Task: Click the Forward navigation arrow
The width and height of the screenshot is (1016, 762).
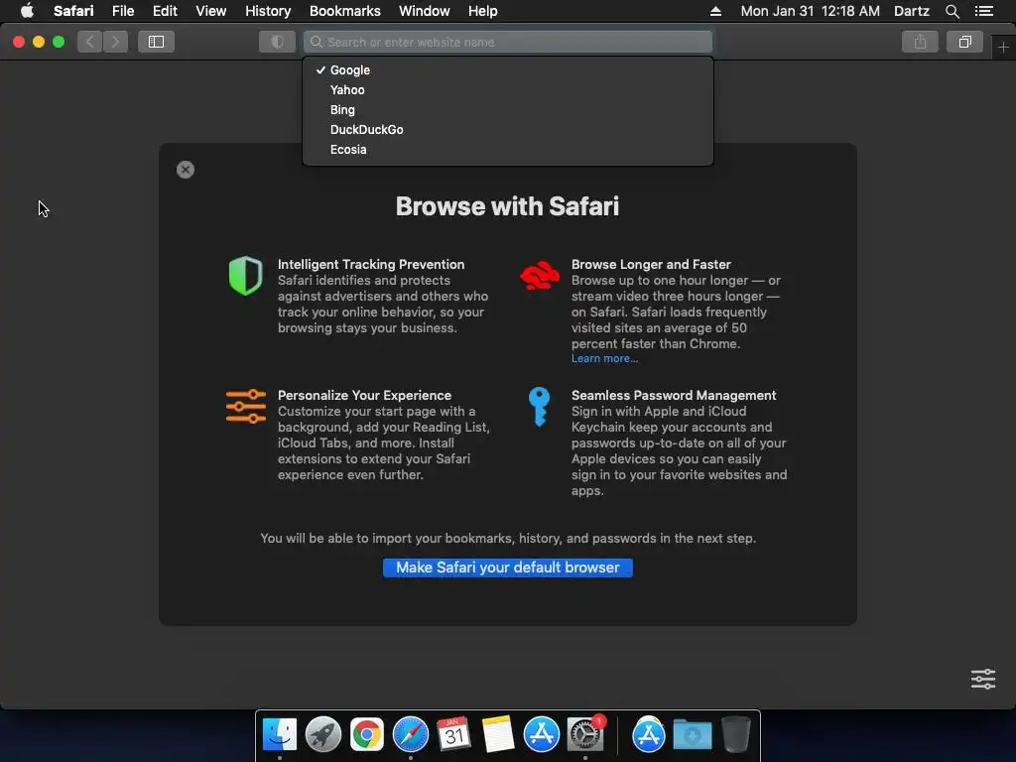Action: (x=115, y=42)
